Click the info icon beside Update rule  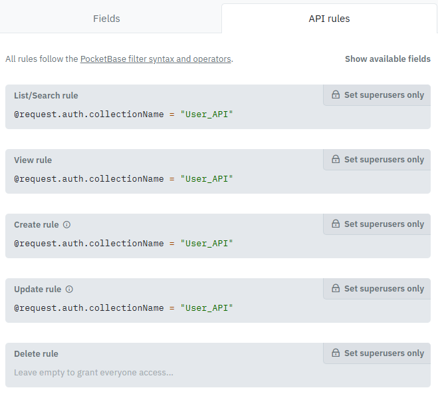click(x=69, y=290)
